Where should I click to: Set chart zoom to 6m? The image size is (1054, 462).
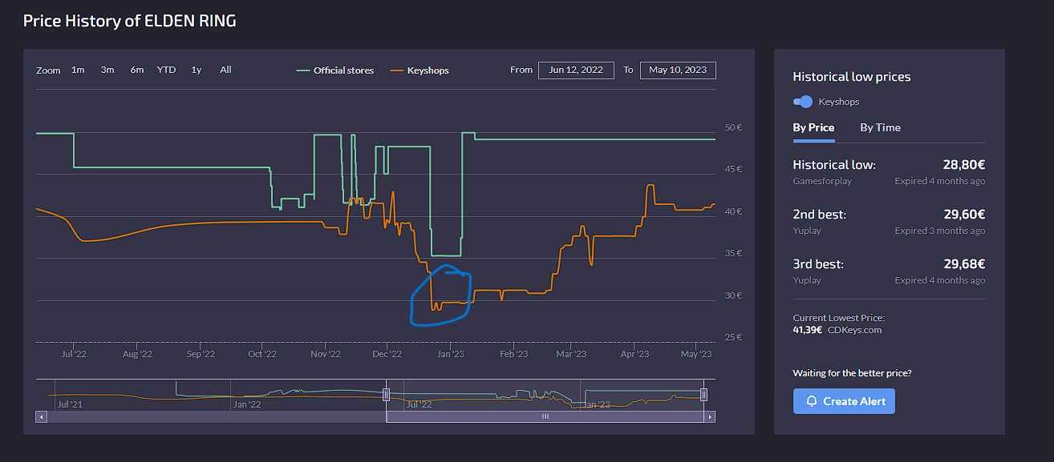tap(137, 70)
